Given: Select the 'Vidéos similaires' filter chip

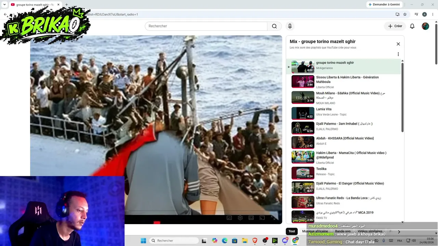Looking at the screenshot, I should pos(370,231).
